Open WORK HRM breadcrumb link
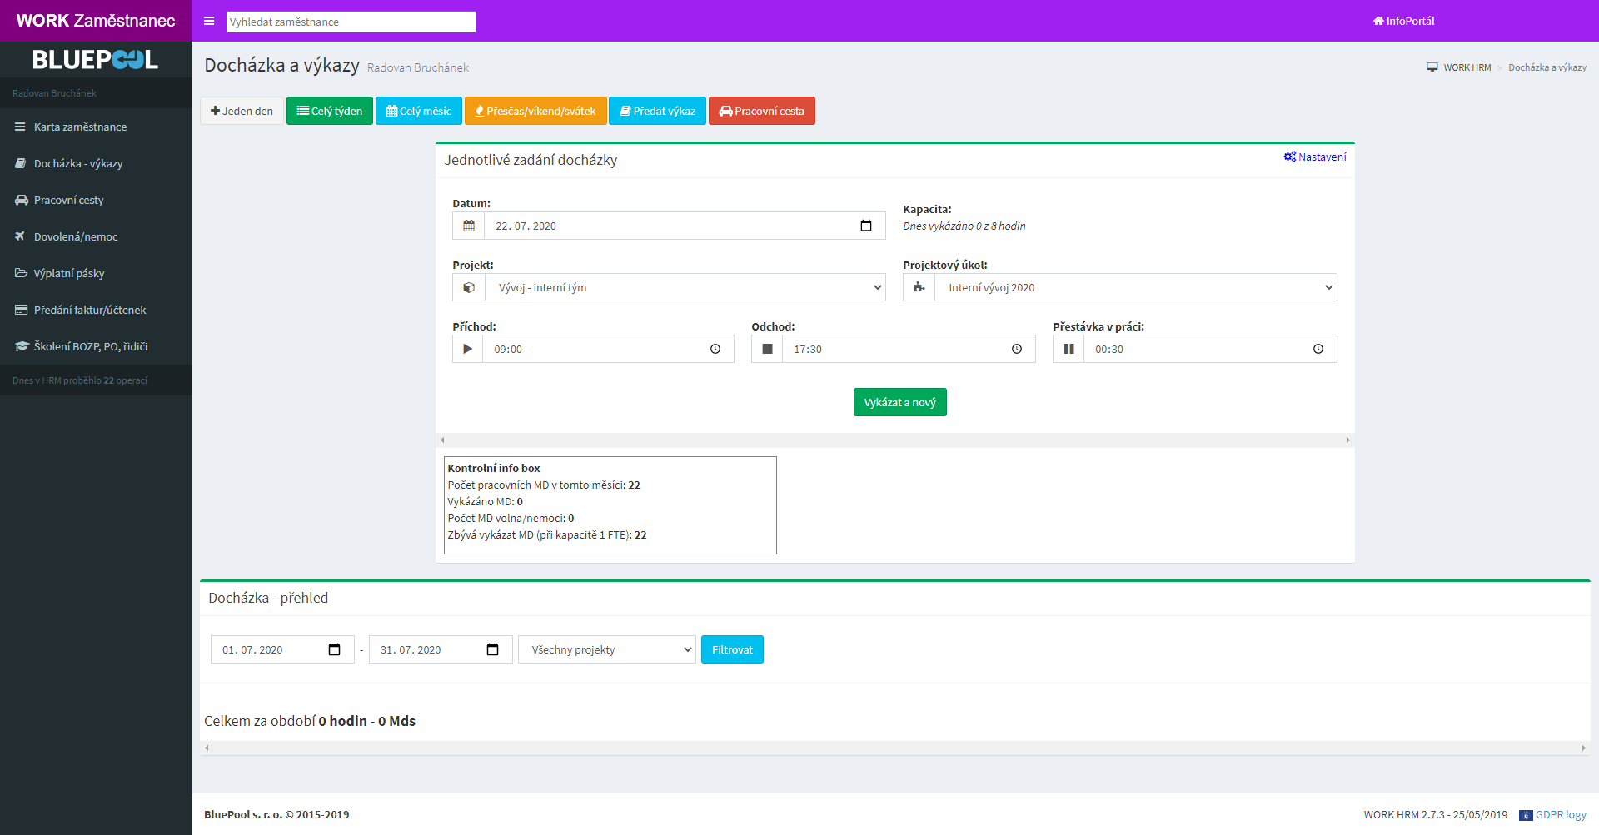The height and width of the screenshot is (835, 1599). click(x=1467, y=67)
